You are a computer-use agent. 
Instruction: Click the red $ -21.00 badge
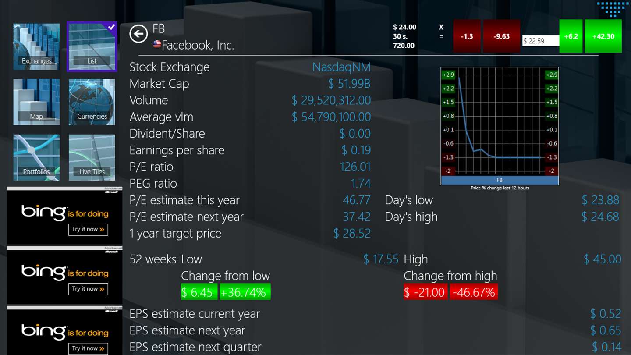pos(425,292)
